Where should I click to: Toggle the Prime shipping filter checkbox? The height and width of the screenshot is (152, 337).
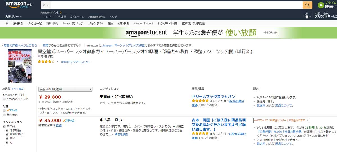tap(4, 110)
